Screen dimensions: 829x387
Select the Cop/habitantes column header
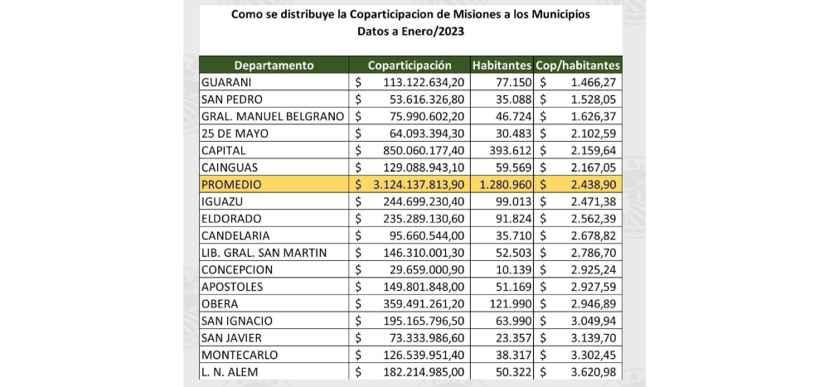click(579, 65)
